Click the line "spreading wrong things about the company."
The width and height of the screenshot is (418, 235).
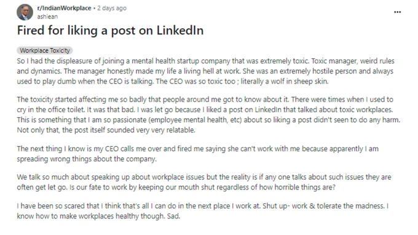[87, 159]
